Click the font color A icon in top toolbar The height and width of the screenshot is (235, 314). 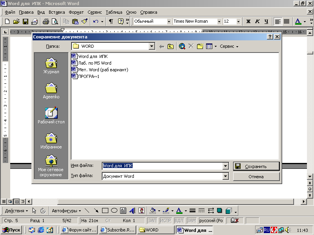tap(298, 22)
